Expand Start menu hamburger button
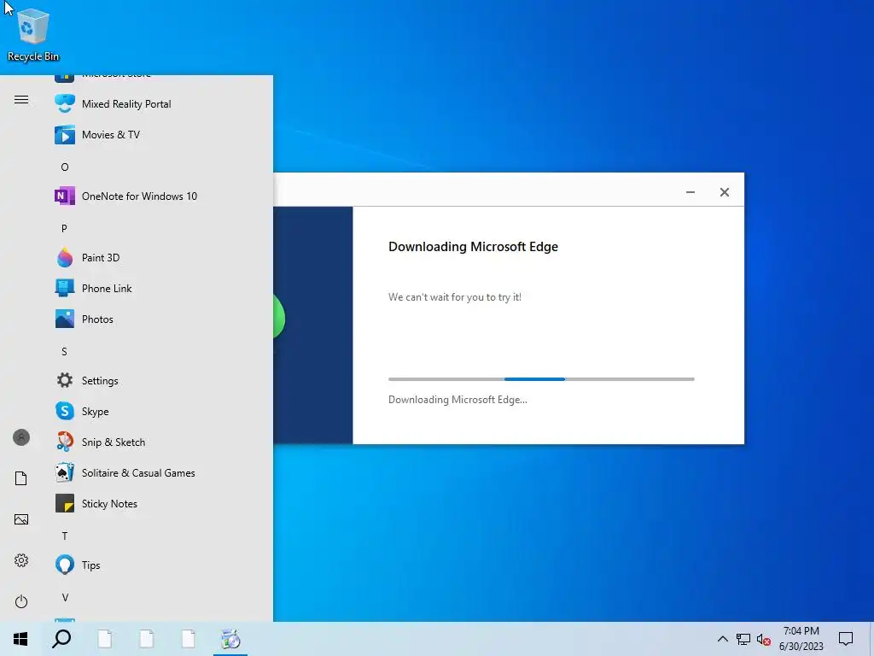This screenshot has height=656, width=874. (x=21, y=100)
